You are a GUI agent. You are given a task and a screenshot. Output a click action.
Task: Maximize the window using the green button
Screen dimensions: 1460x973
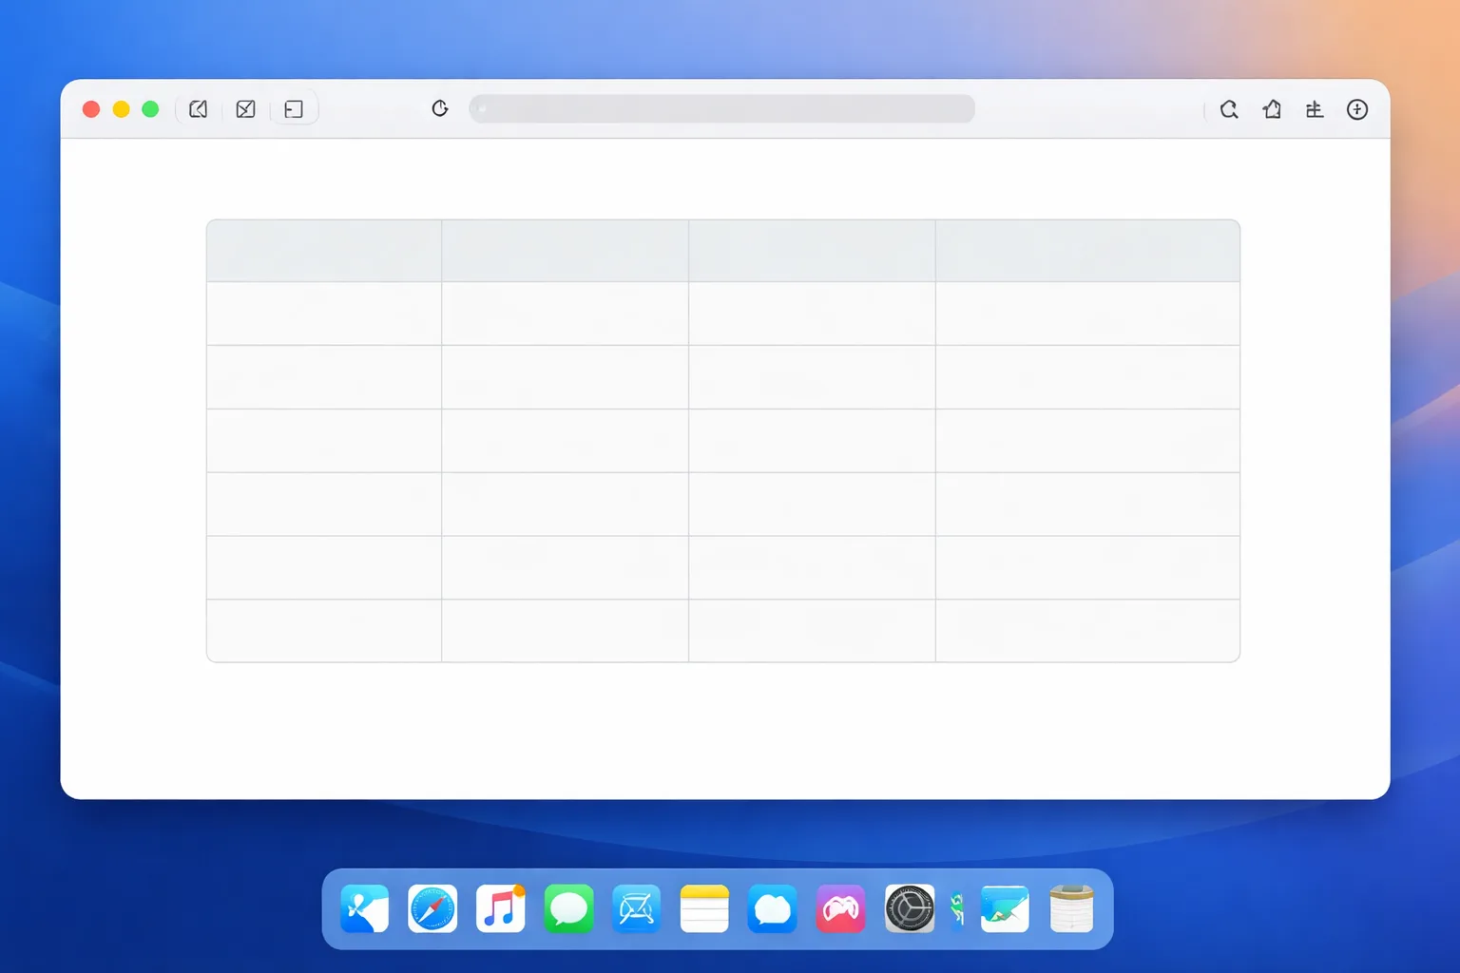[150, 109]
